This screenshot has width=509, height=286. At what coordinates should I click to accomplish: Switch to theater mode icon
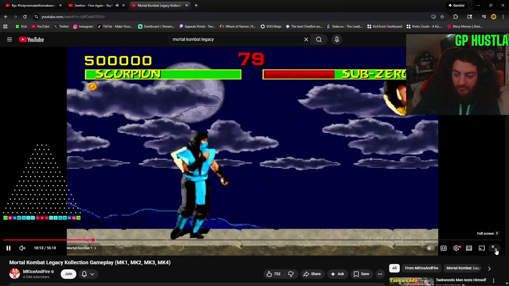[x=469, y=248]
